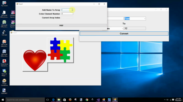Open the Action Center notifications icon
183x102 pixels.
pos(173,100)
